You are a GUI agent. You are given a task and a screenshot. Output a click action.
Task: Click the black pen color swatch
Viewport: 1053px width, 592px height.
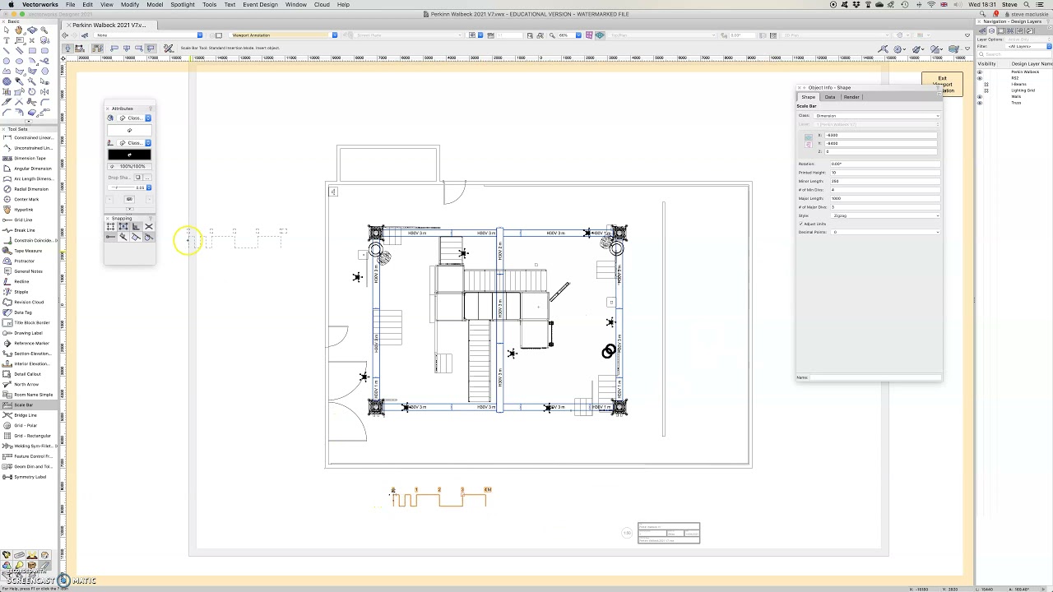129,155
